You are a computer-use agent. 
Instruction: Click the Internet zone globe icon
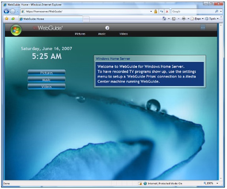(x=145, y=183)
